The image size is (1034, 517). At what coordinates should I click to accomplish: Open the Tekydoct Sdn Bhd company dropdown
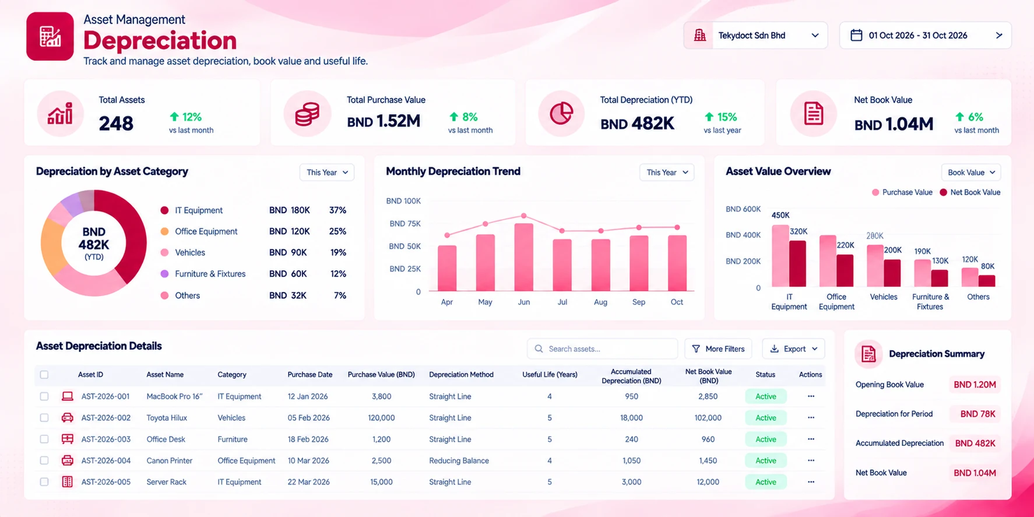point(755,36)
